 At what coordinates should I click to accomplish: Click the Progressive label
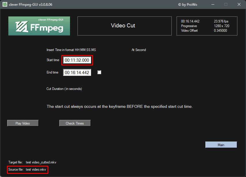click(x=189, y=26)
